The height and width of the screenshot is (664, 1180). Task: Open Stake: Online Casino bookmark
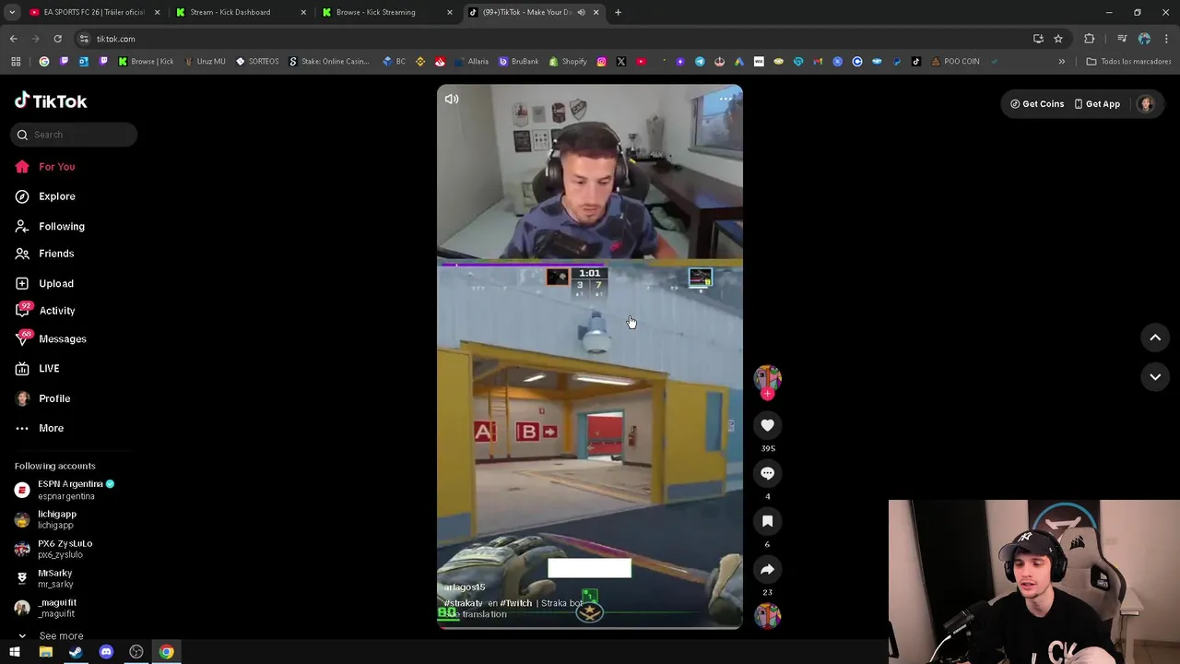[x=329, y=62]
